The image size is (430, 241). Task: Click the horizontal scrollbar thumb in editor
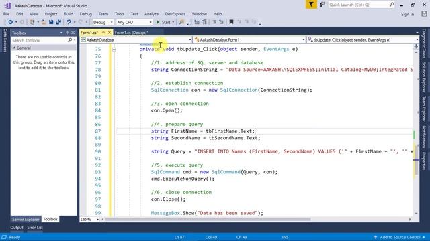[208, 219]
